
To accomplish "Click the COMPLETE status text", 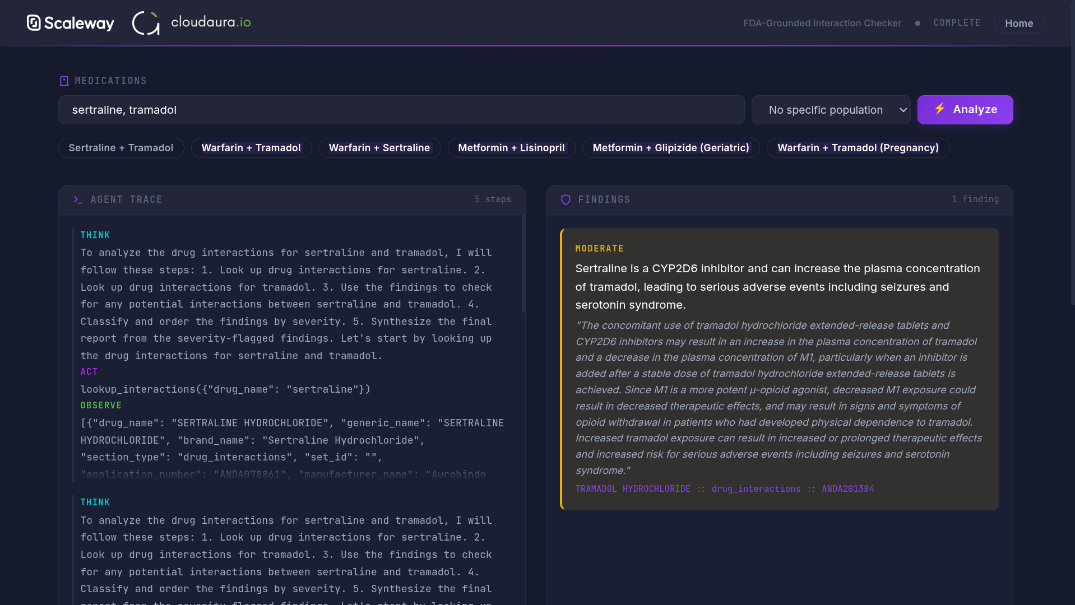I will pyautogui.click(x=957, y=23).
